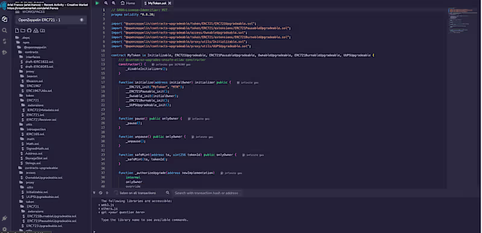Image resolution: width=482 pixels, height=233 pixels.
Task: Click the Home tab house icon
Action: tap(123, 3)
